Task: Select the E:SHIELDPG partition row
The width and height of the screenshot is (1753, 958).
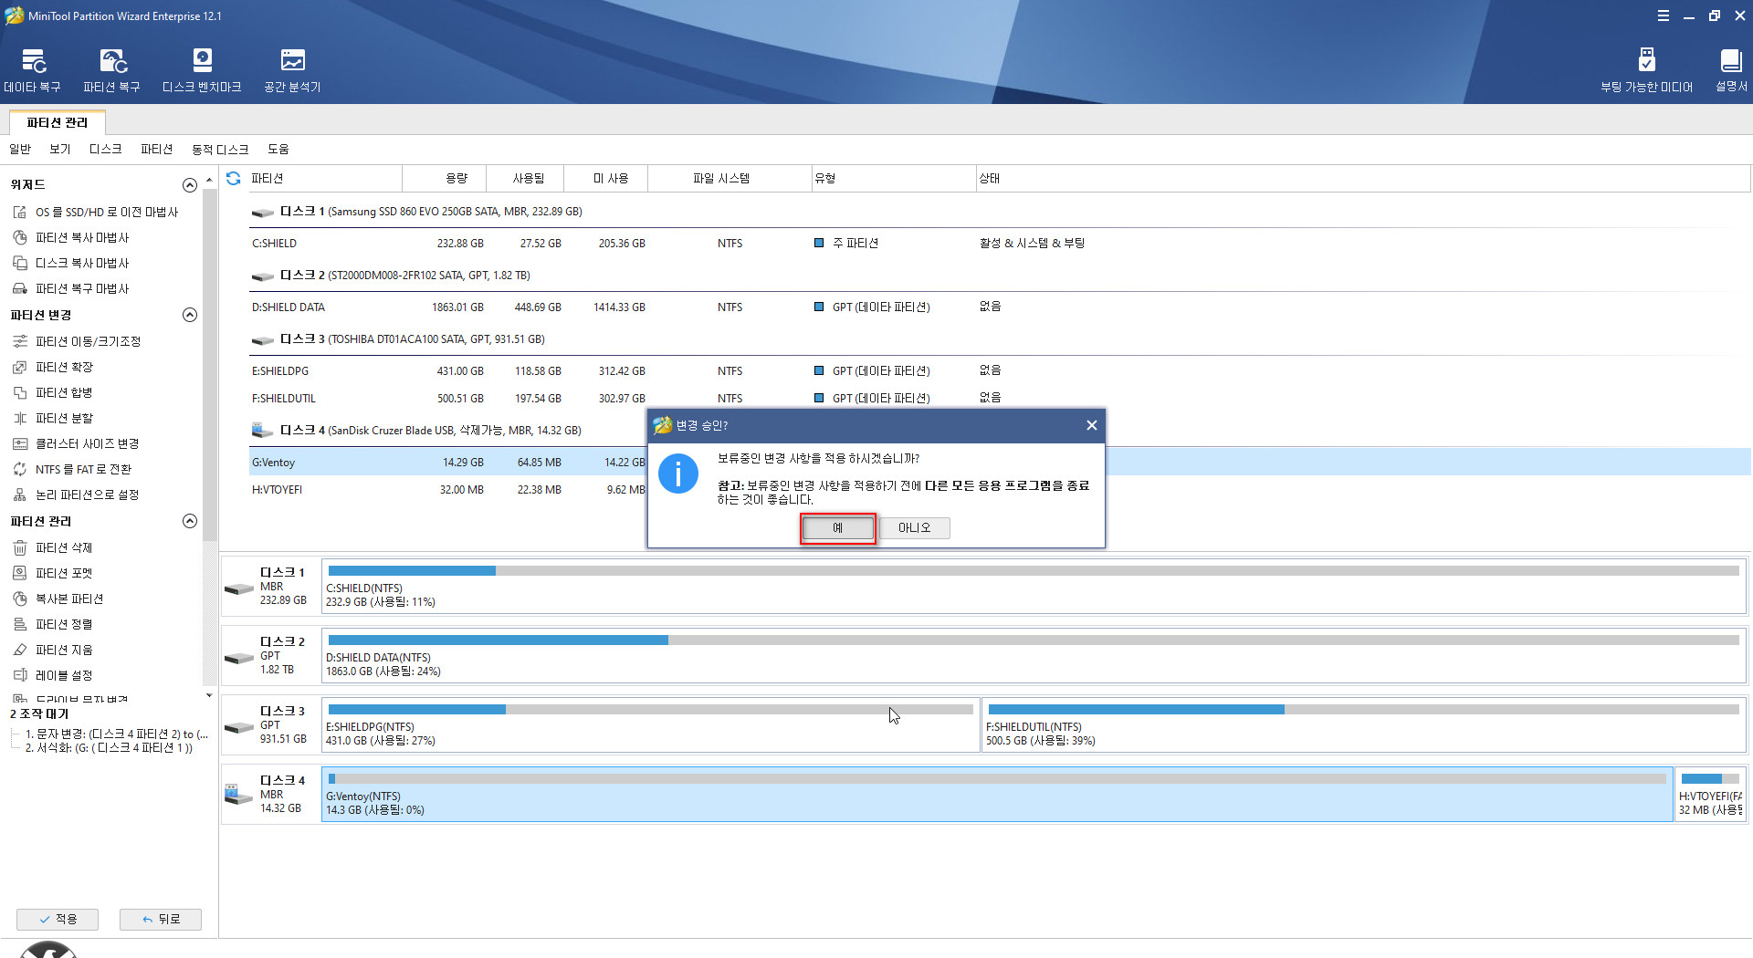Action: click(x=999, y=371)
